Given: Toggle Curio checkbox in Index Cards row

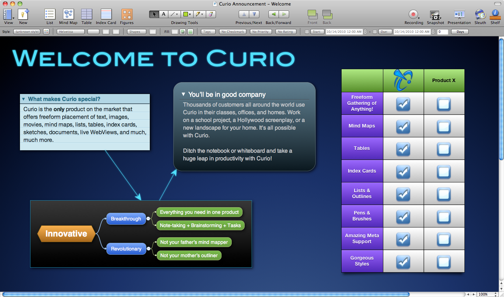Looking at the screenshot, I should click(403, 171).
